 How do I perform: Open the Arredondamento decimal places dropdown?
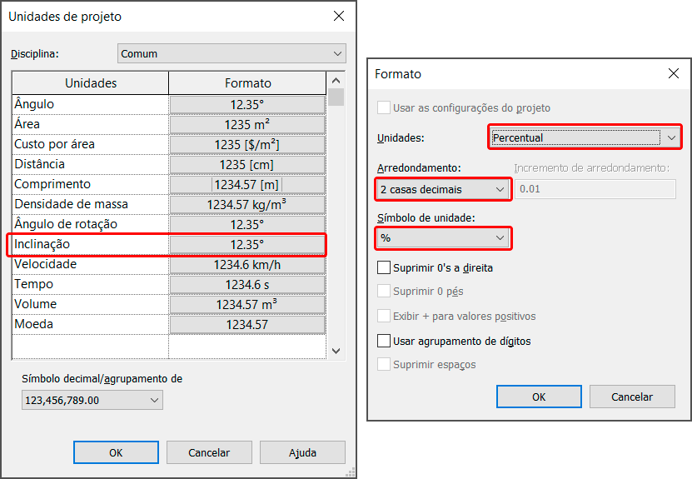(x=442, y=189)
